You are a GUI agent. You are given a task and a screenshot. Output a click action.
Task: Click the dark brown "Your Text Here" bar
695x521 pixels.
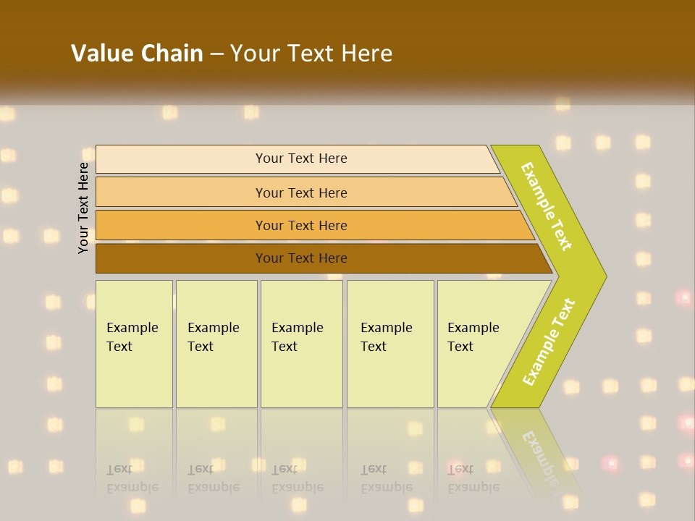pyautogui.click(x=301, y=258)
